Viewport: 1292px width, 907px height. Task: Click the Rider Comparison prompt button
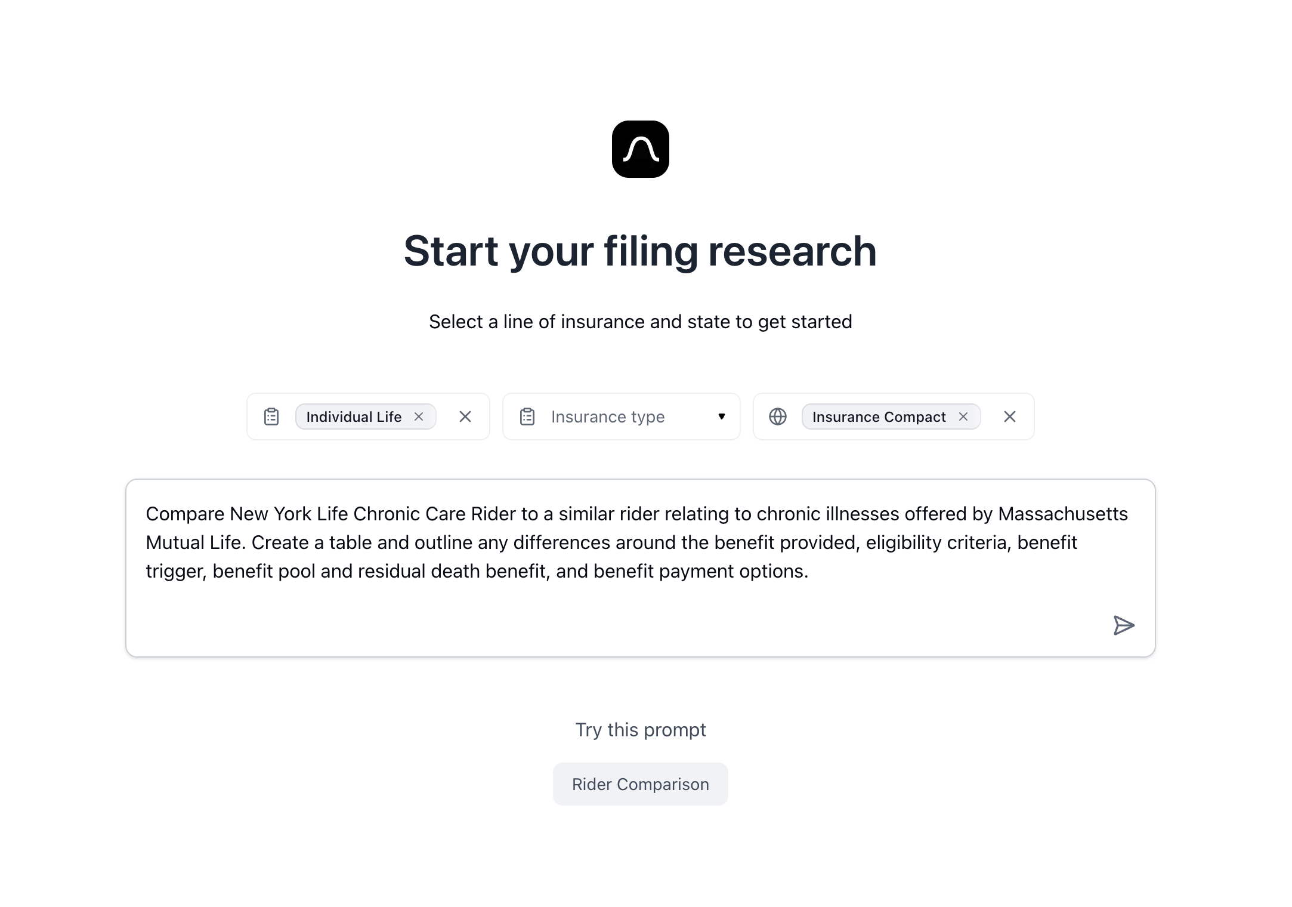640,784
